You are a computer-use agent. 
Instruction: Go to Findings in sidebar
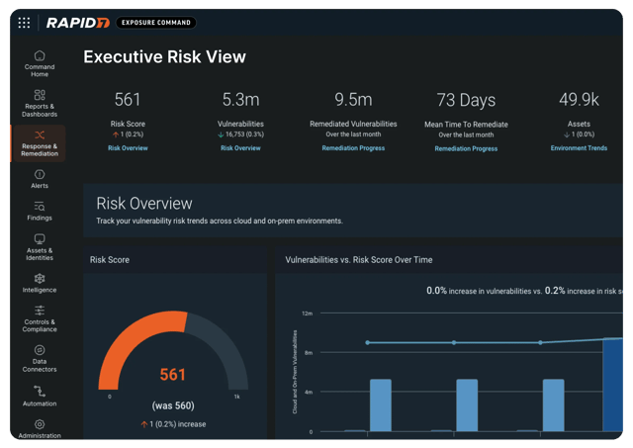click(x=40, y=211)
